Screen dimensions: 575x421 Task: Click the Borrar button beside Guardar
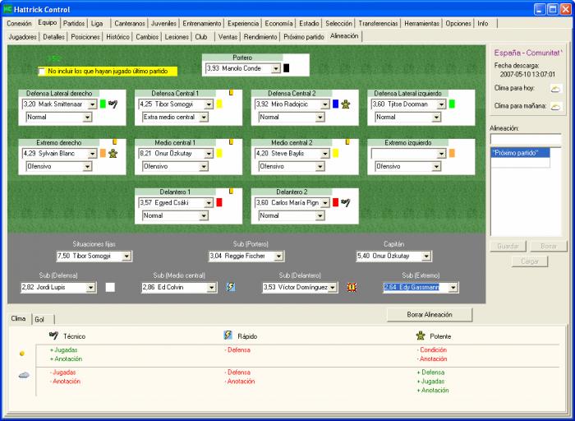[x=549, y=246]
